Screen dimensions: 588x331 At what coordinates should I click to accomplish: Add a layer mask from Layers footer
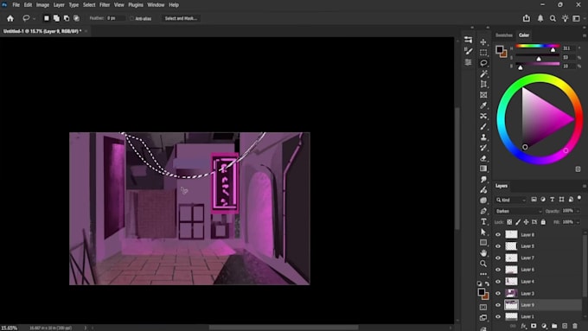point(534,326)
